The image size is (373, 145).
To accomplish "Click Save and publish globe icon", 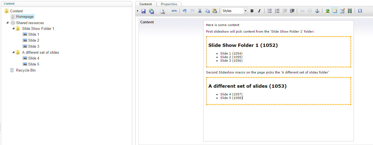I will [151, 11].
